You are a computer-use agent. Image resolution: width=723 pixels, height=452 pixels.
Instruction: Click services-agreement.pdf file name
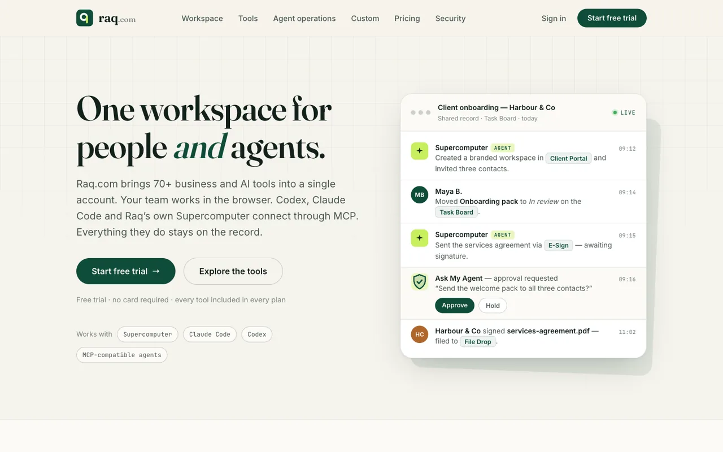tap(548, 331)
